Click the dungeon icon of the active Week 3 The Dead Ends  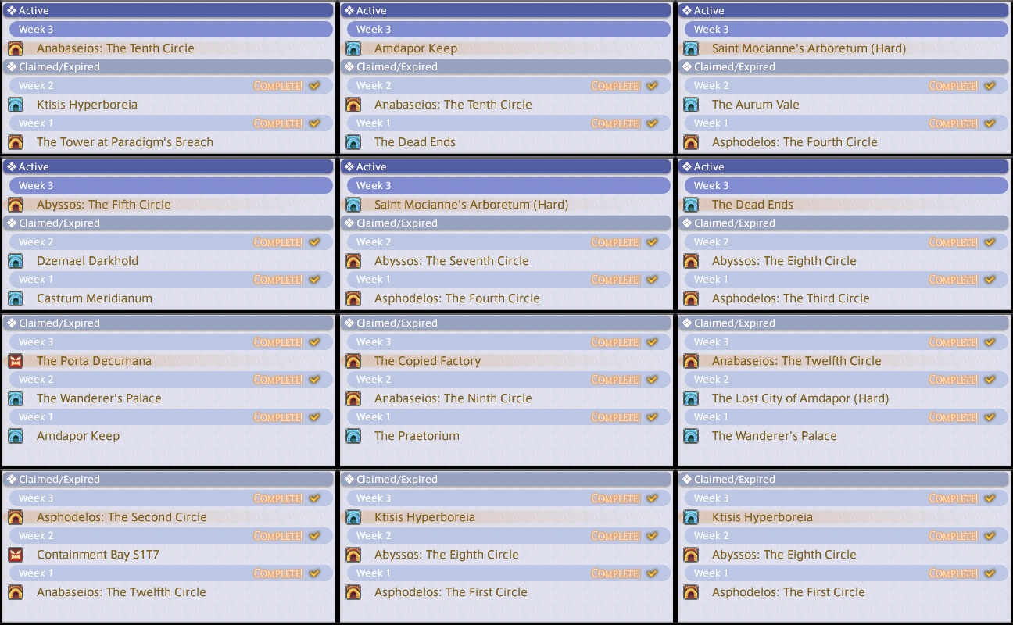coord(691,205)
